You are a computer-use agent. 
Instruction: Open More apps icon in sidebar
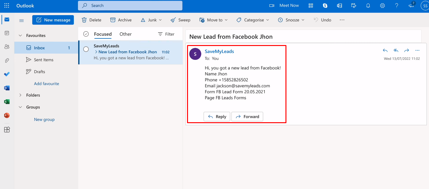[7, 129]
